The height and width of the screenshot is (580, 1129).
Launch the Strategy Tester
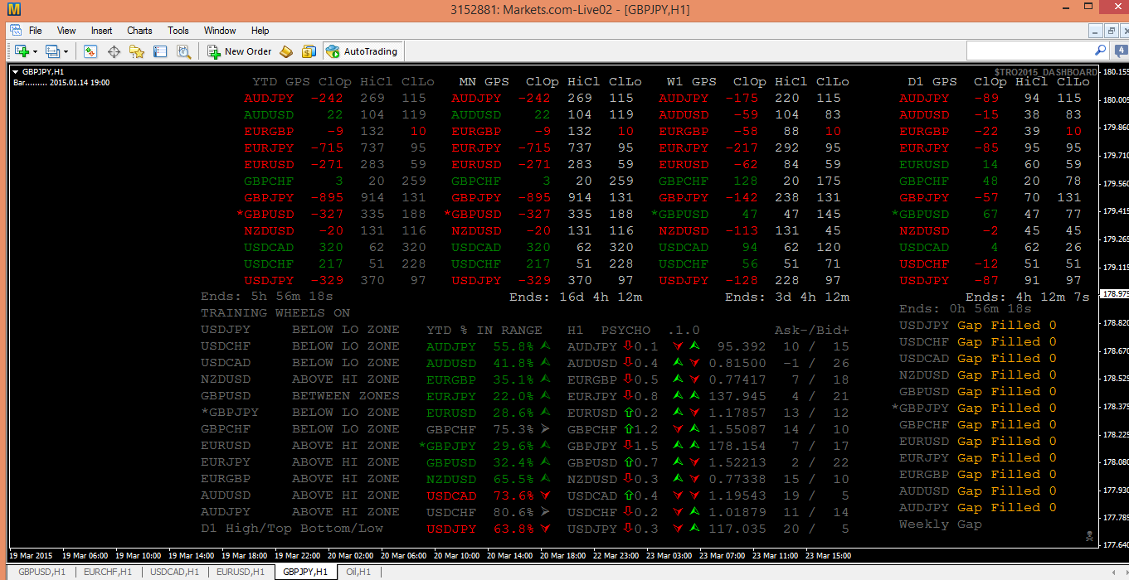pyautogui.click(x=182, y=51)
